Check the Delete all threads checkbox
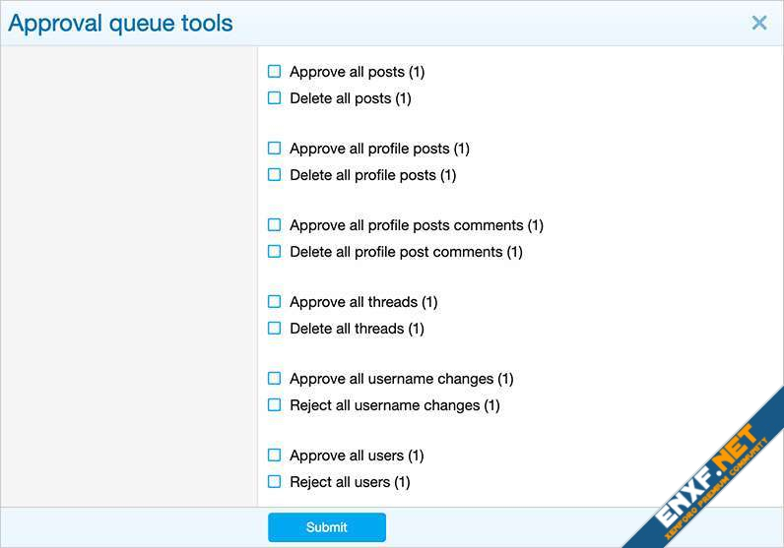Image resolution: width=784 pixels, height=548 pixels. point(275,329)
